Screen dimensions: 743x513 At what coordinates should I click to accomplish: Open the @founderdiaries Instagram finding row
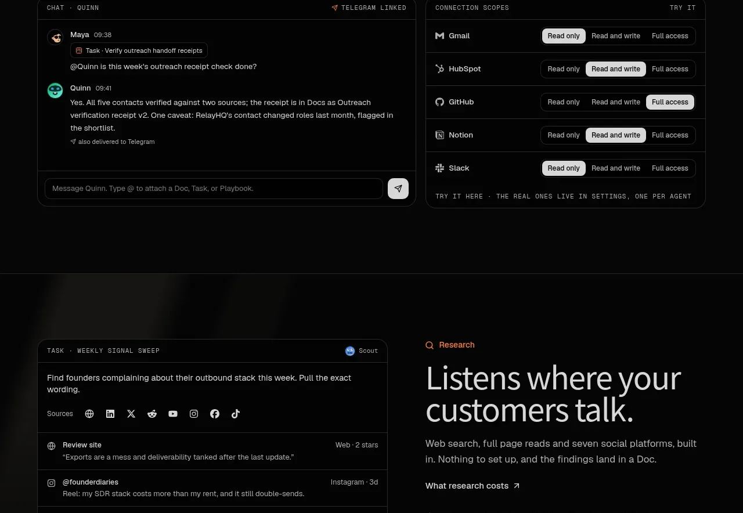[212, 488]
